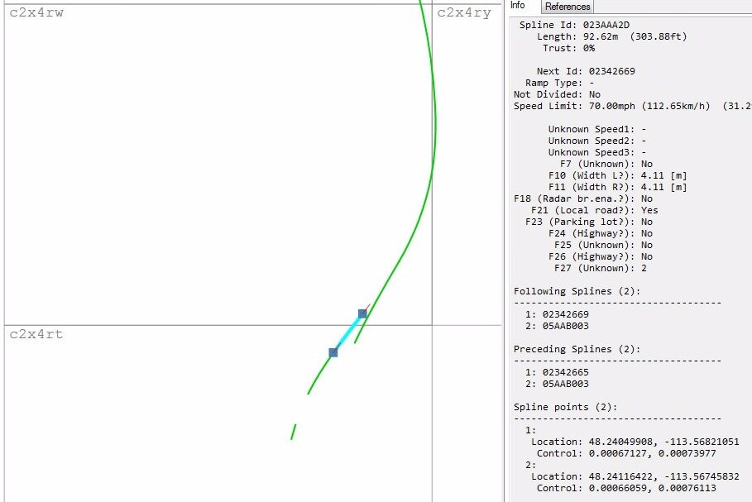The height and width of the screenshot is (502, 752).
Task: Click the tile label c2x4rt
Action: click(x=36, y=334)
